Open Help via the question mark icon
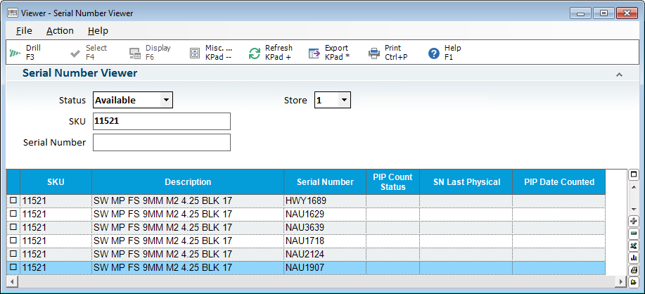The image size is (645, 294). [x=434, y=53]
